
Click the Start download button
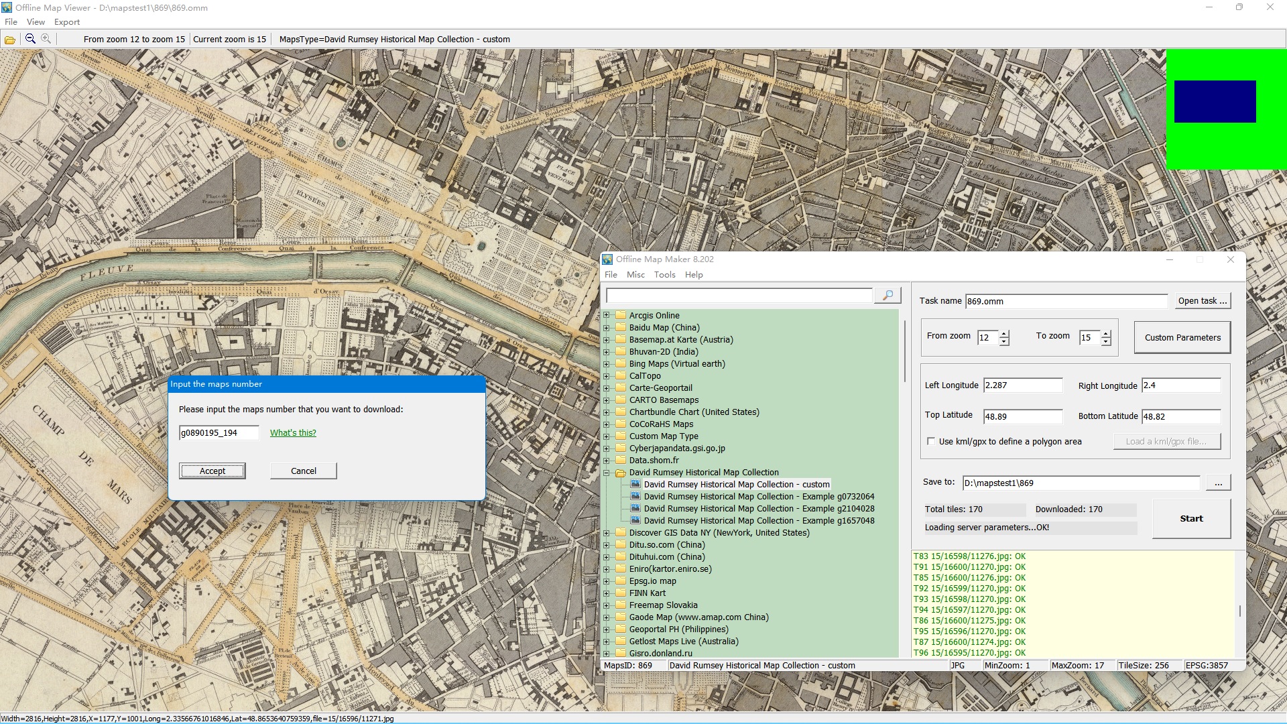(1191, 518)
